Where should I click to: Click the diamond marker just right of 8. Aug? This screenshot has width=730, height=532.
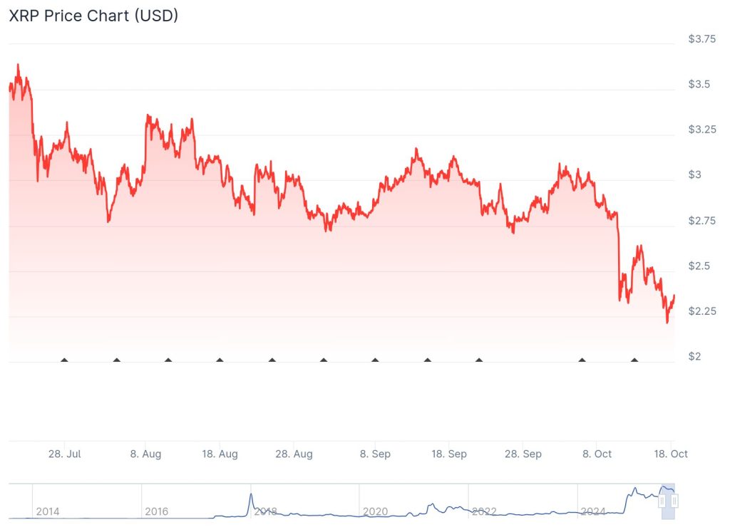point(168,360)
